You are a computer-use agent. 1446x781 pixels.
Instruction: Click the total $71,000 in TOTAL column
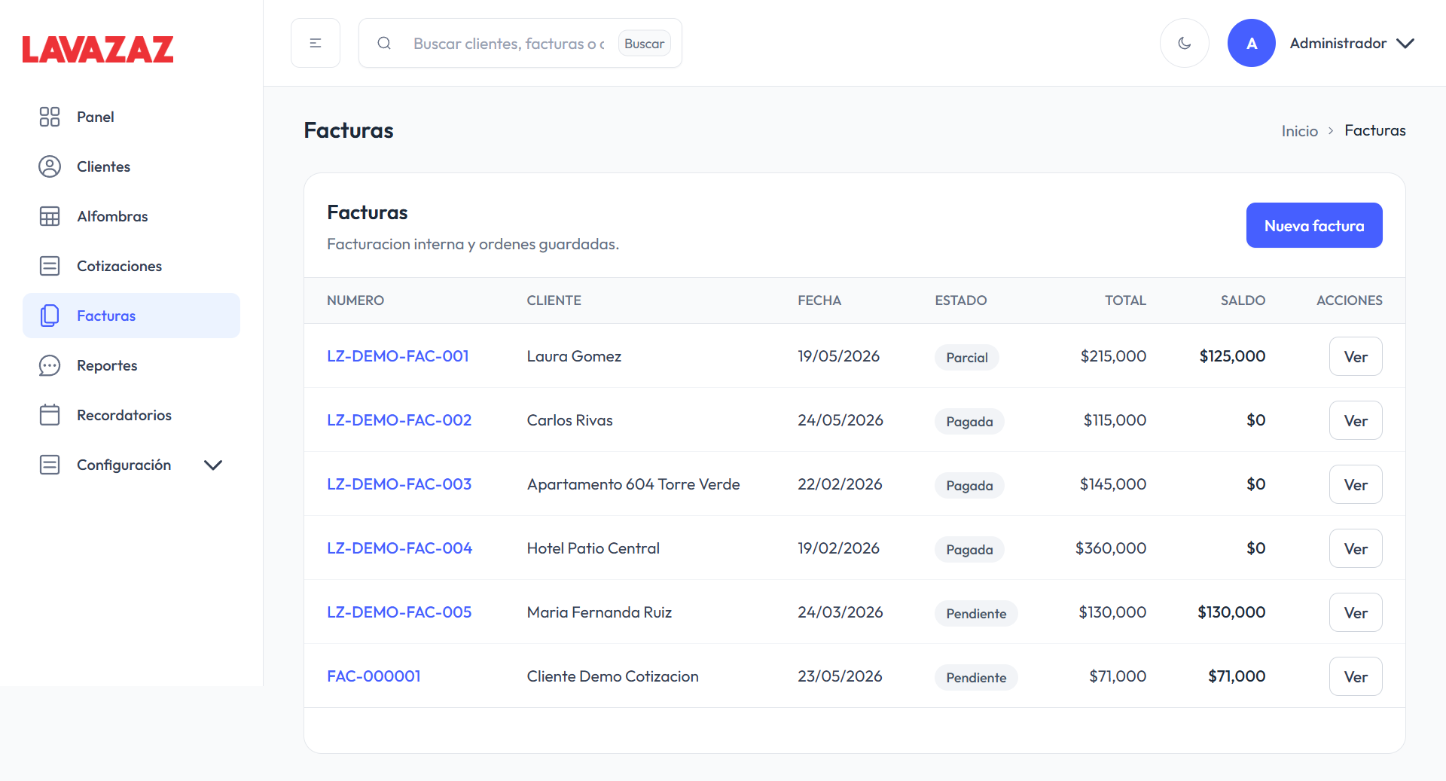[1118, 676]
